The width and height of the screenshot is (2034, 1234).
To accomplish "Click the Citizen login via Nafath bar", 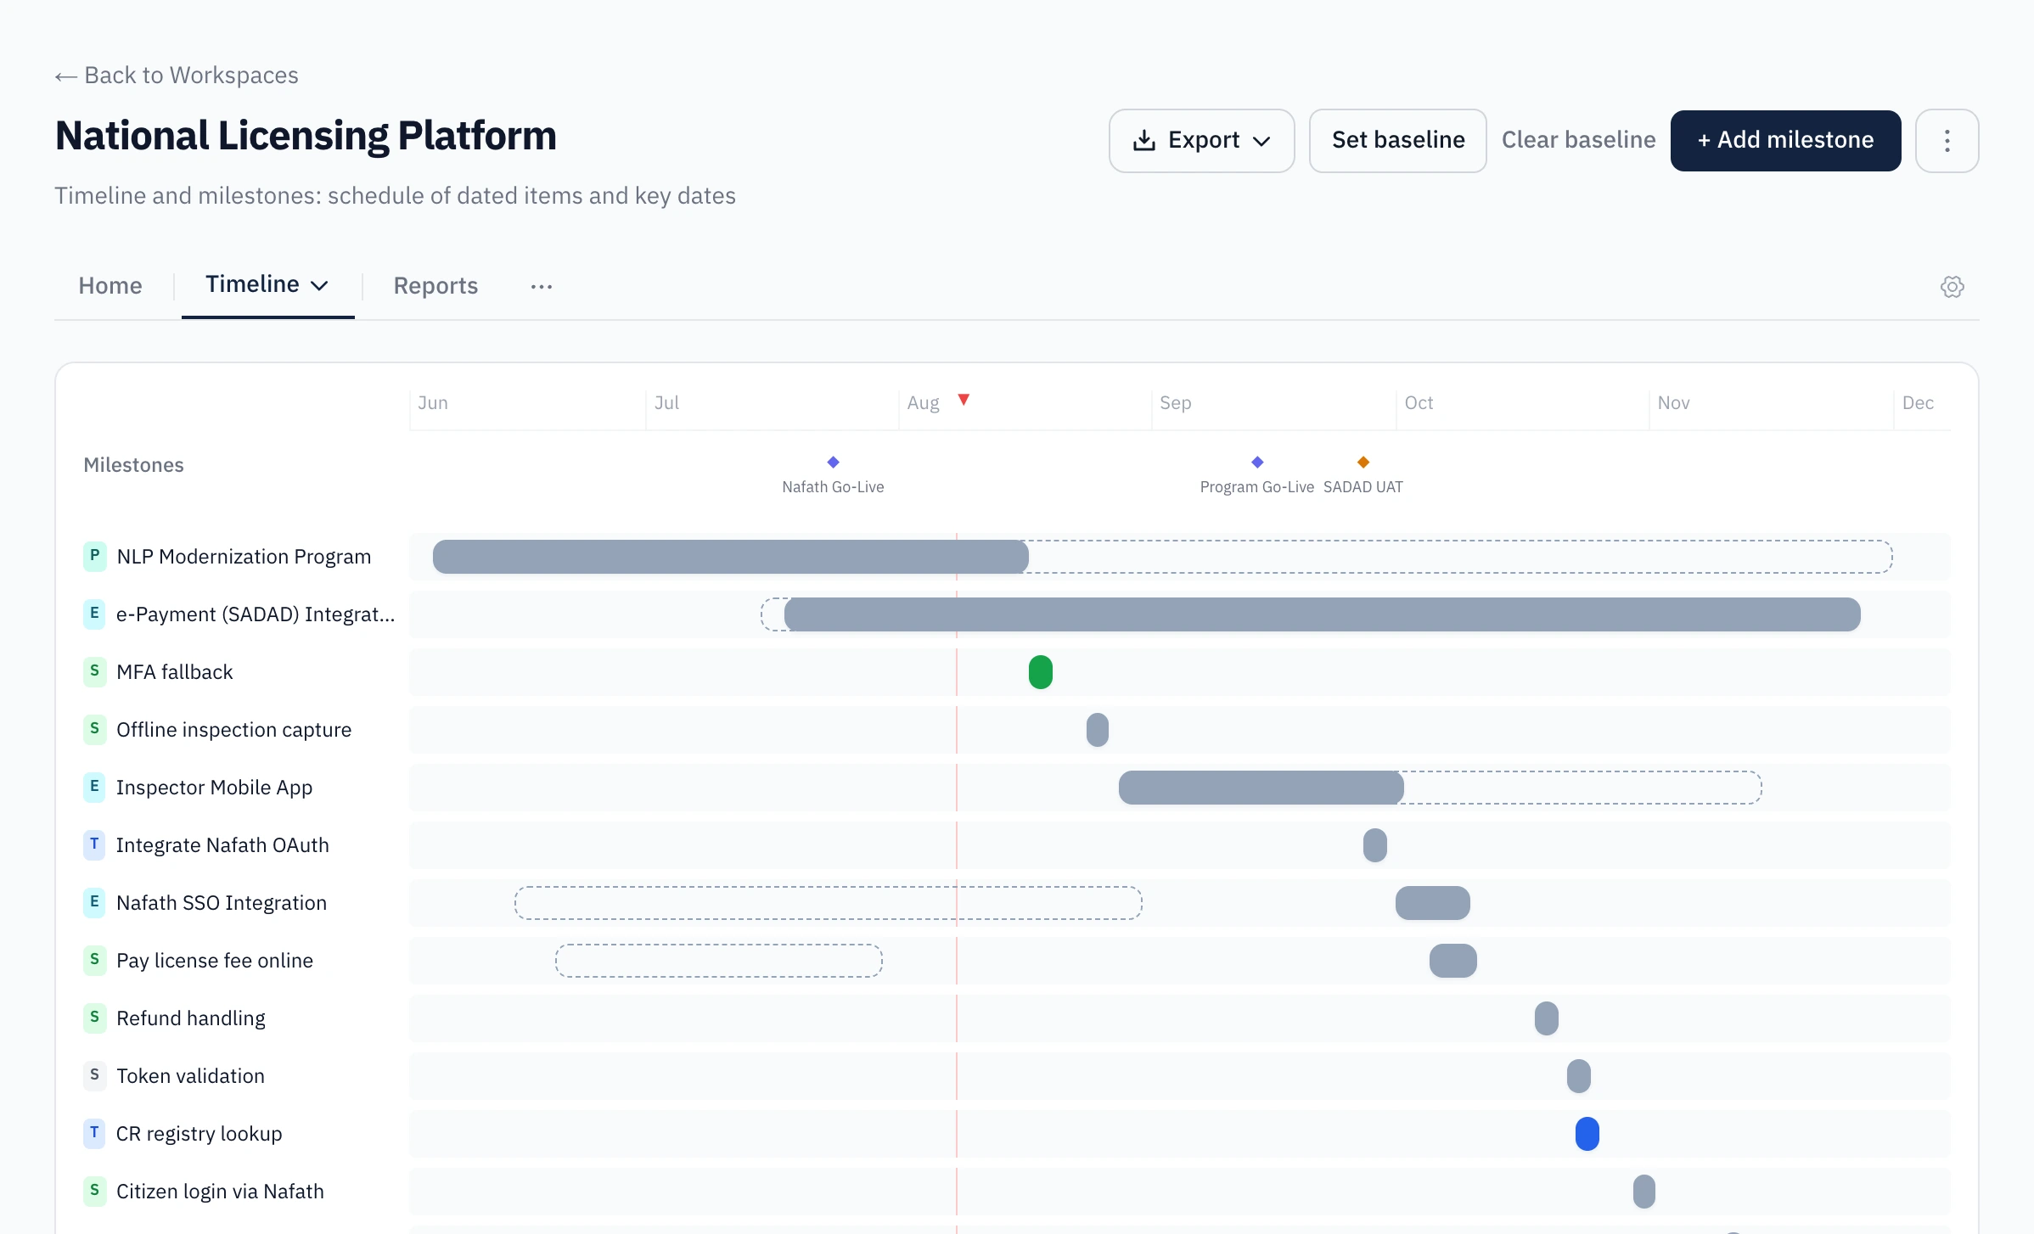I will point(1644,1192).
